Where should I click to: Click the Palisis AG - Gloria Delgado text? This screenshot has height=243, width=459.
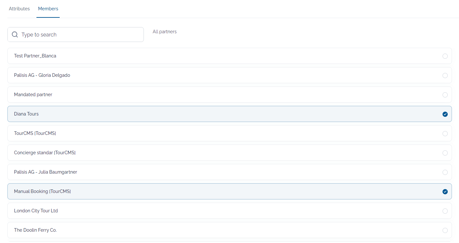[42, 75]
